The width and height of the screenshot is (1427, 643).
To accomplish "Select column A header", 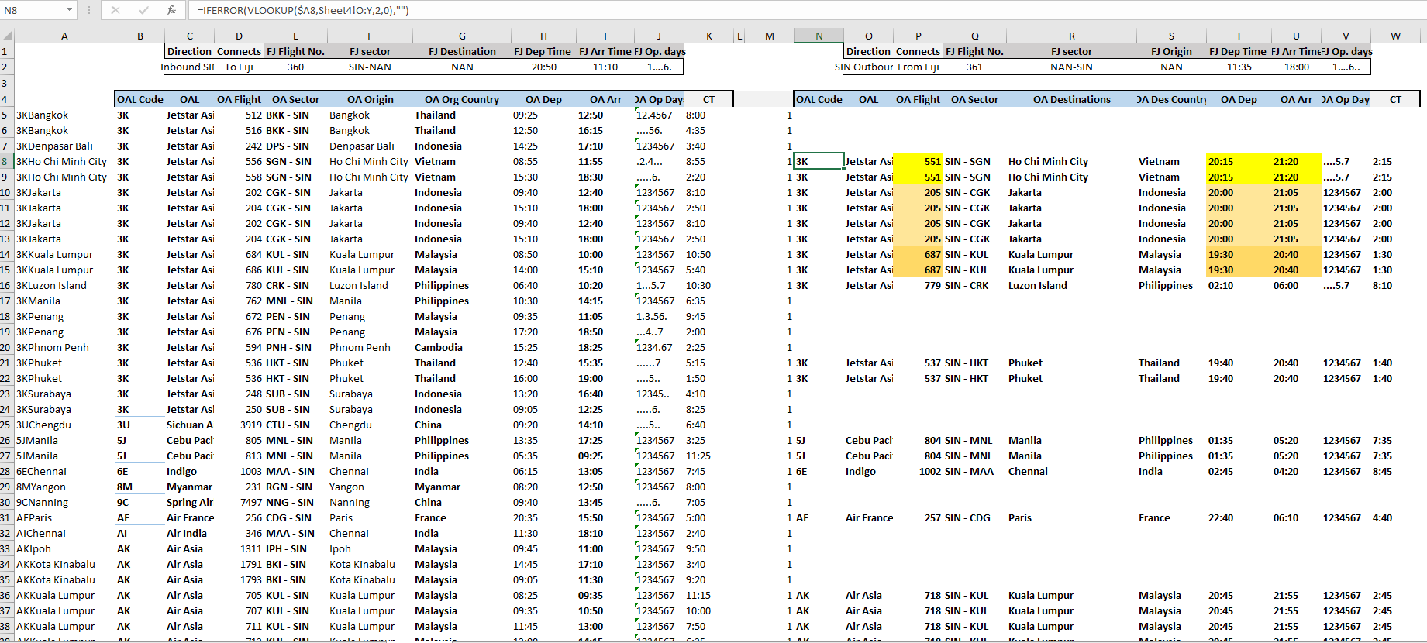I will (x=64, y=36).
